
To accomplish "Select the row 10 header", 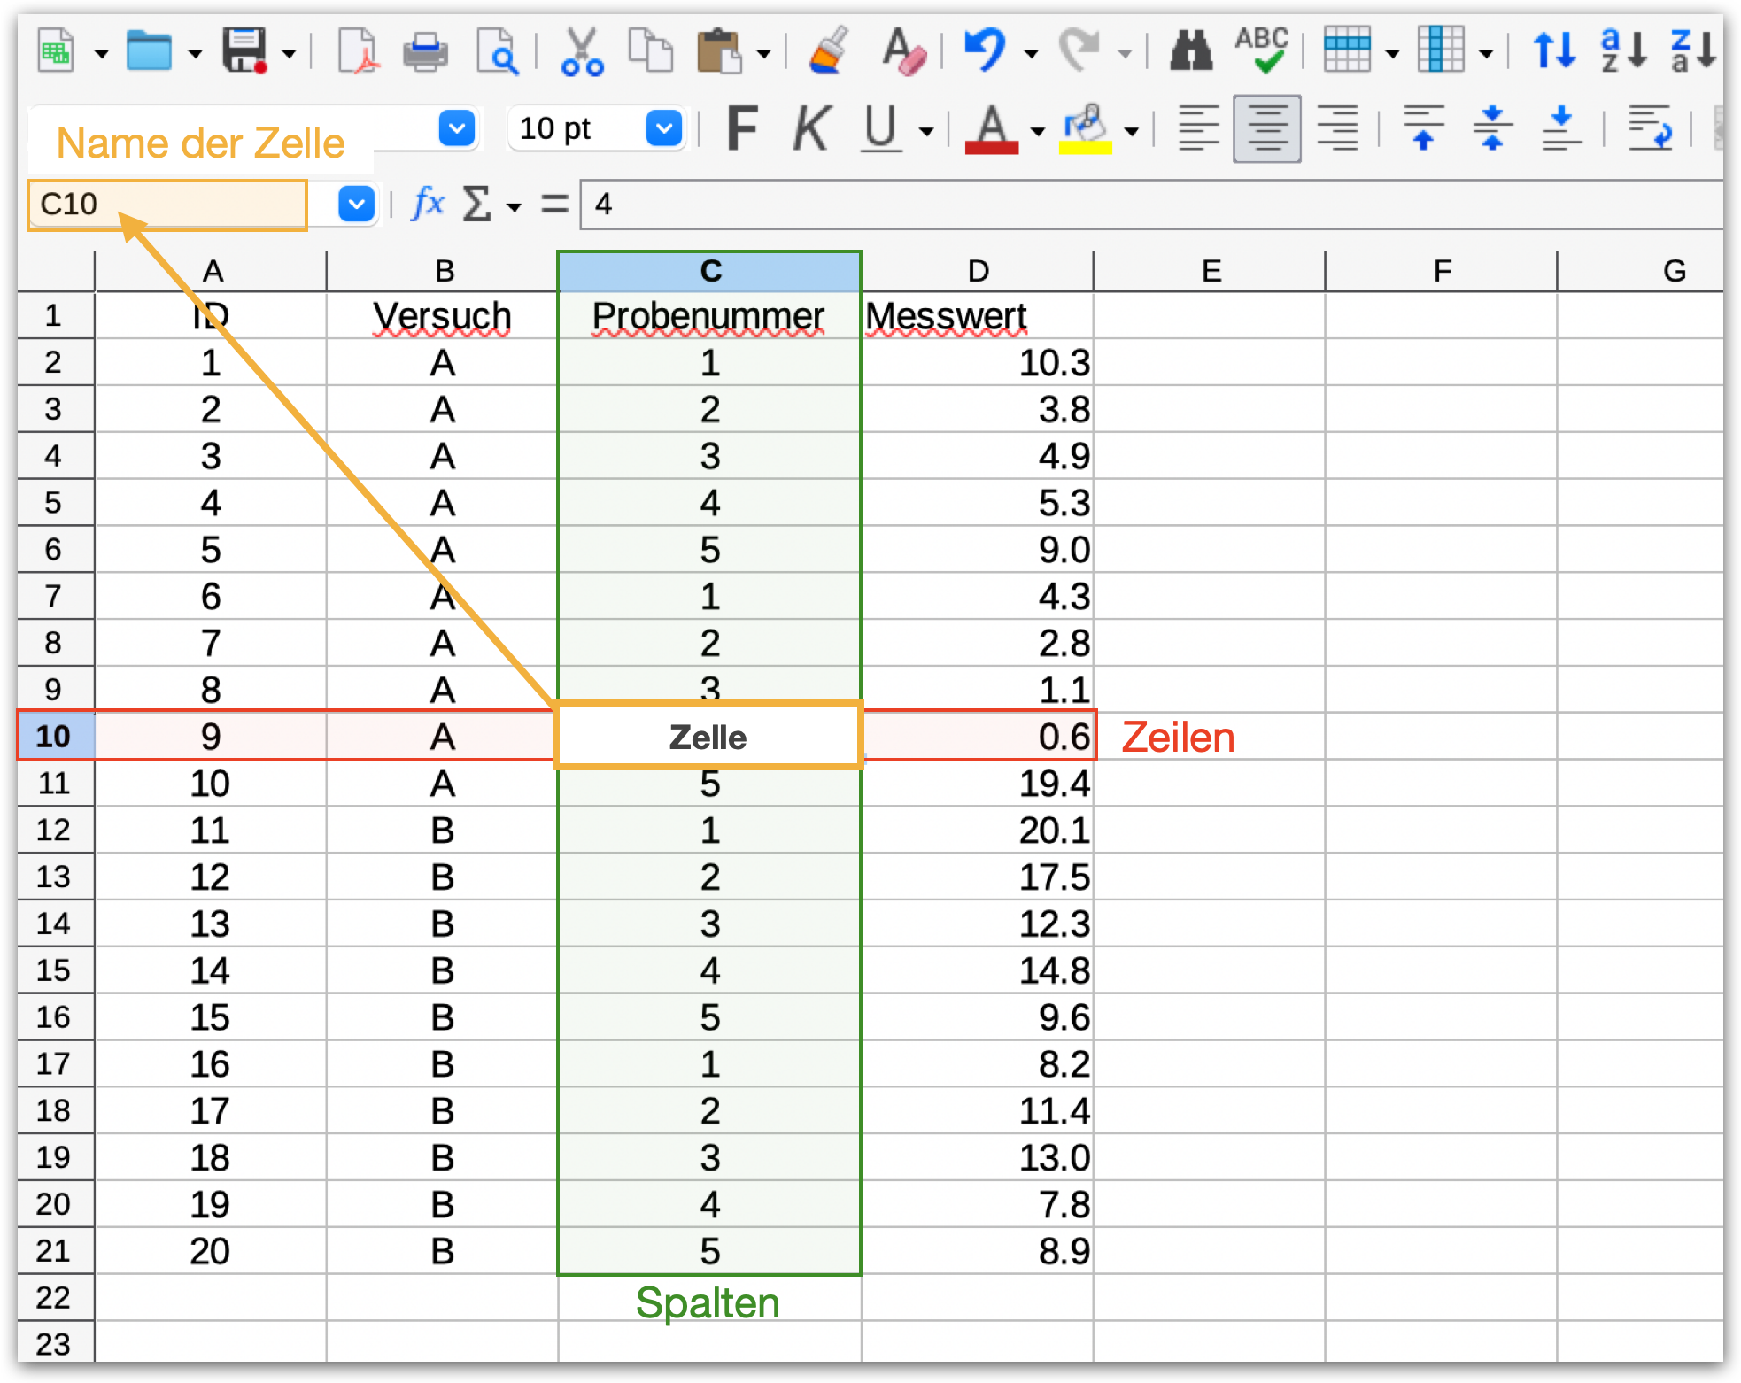I will [54, 736].
